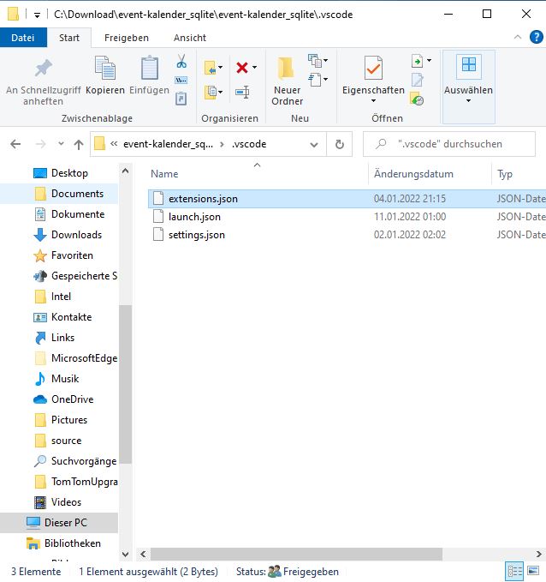The width and height of the screenshot is (546, 582).
Task: Switch to details view in status bar
Action: 515,571
